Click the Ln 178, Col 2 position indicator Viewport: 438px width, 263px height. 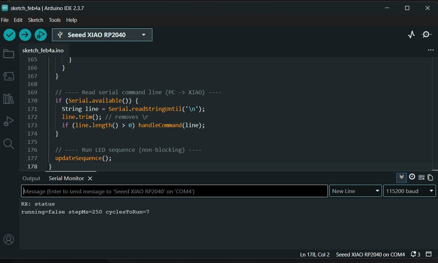point(315,254)
